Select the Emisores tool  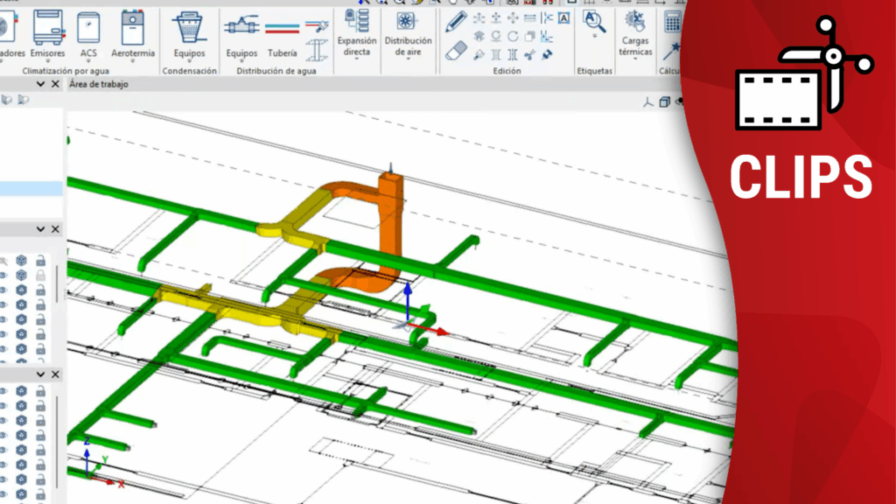point(48,33)
